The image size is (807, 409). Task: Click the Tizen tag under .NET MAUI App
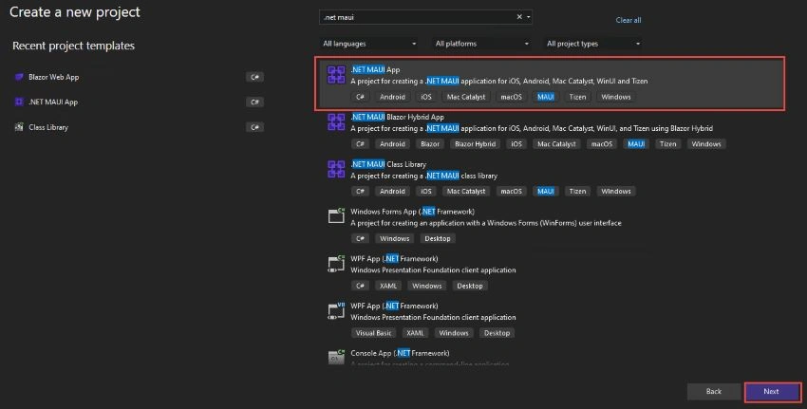(577, 97)
